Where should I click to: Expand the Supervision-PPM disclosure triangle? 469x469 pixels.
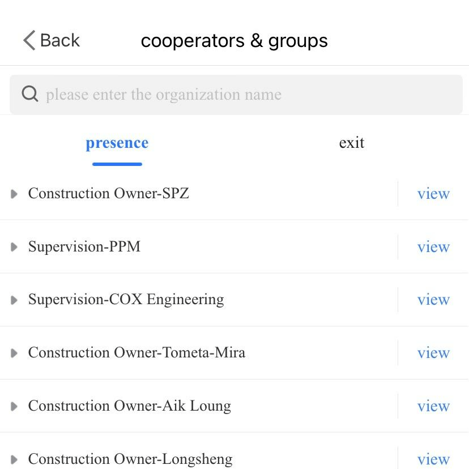point(14,247)
